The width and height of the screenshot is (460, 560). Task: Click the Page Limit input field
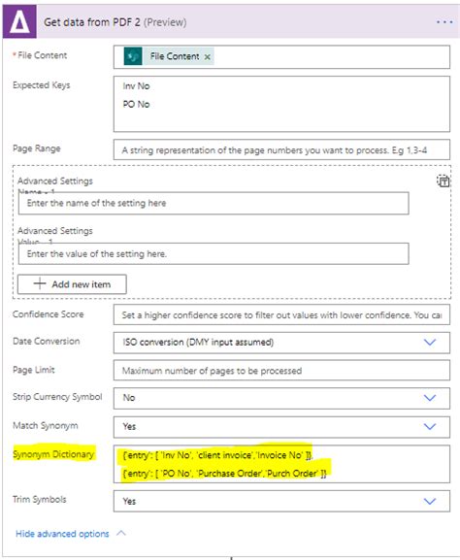point(281,371)
